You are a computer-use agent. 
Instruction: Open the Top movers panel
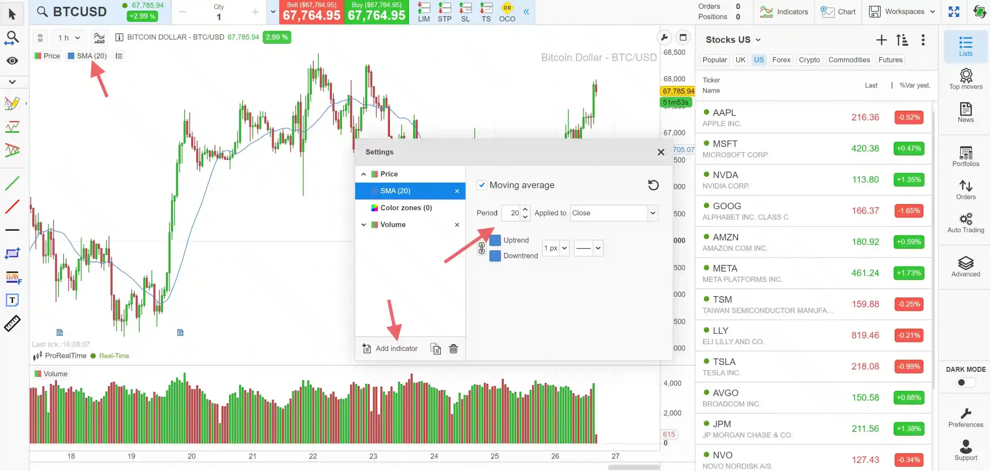[x=965, y=79]
